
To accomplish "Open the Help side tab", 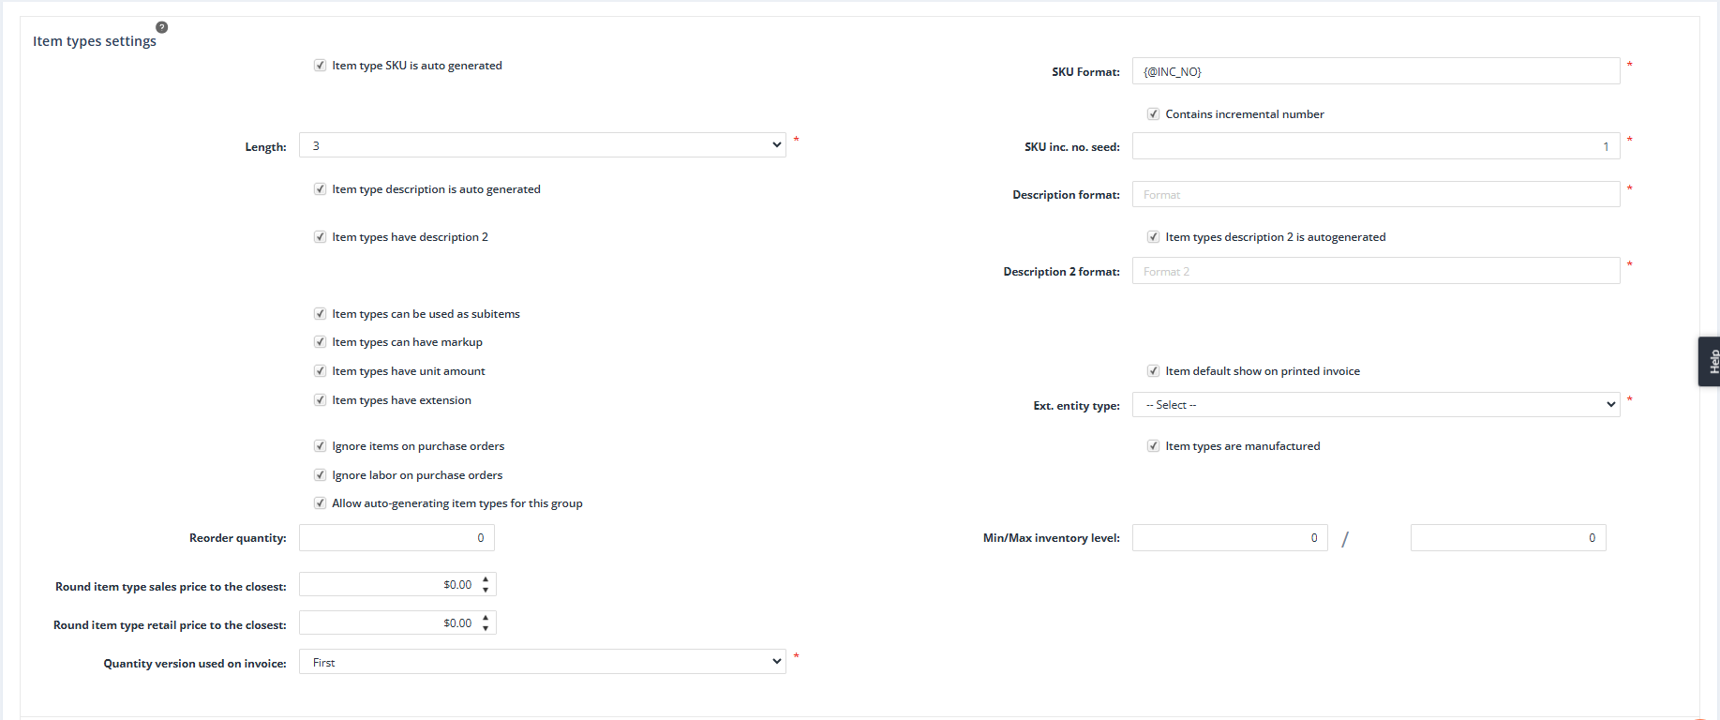I will click(1710, 361).
